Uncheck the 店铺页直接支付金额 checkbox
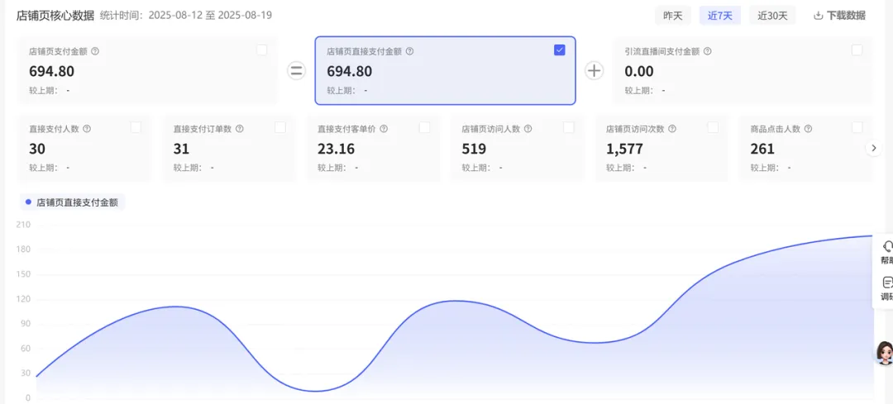 [x=560, y=50]
